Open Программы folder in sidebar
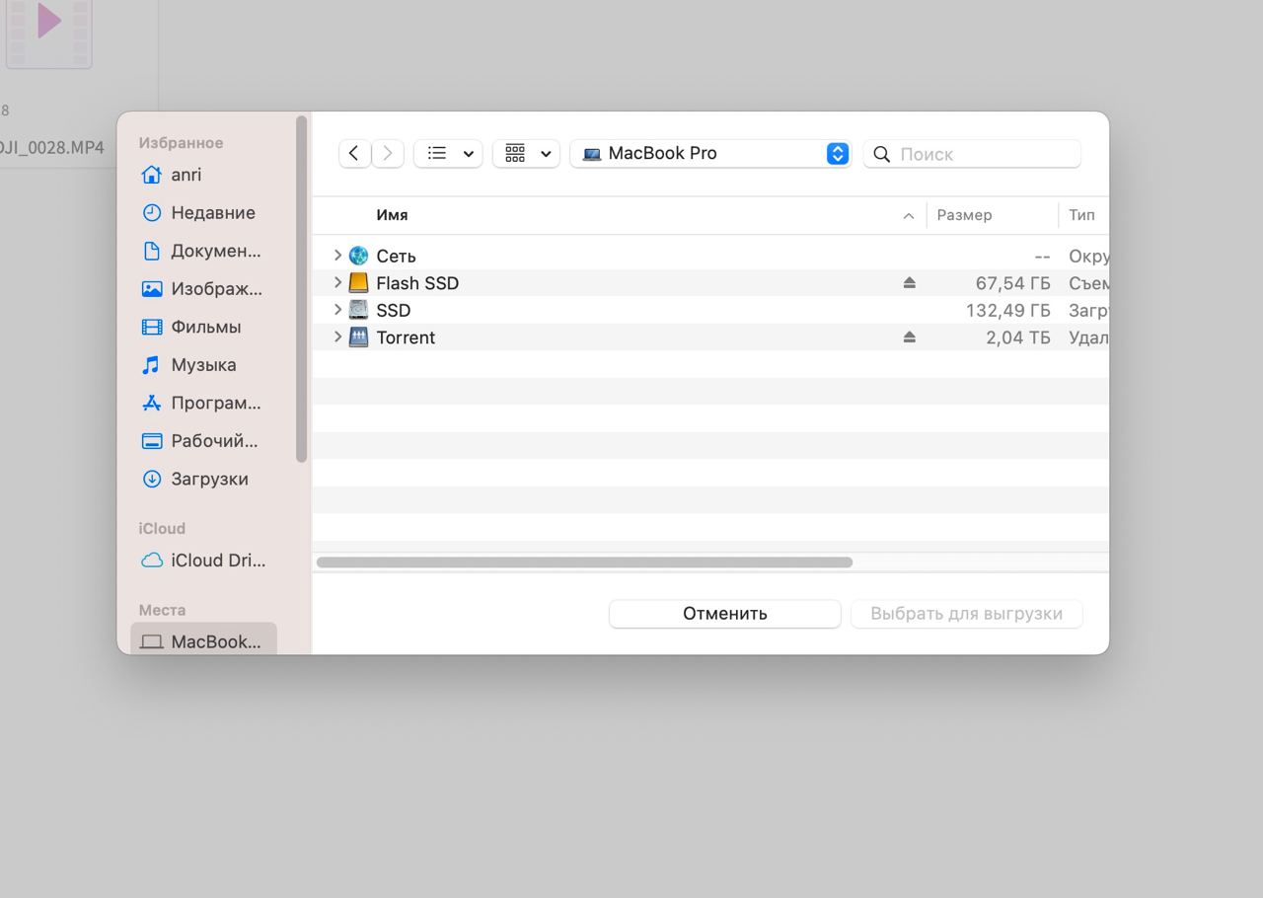The height and width of the screenshot is (898, 1263). pyautogui.click(x=203, y=403)
